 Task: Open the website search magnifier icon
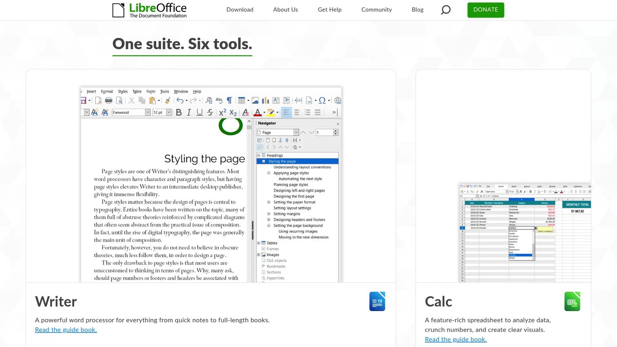pyautogui.click(x=446, y=10)
